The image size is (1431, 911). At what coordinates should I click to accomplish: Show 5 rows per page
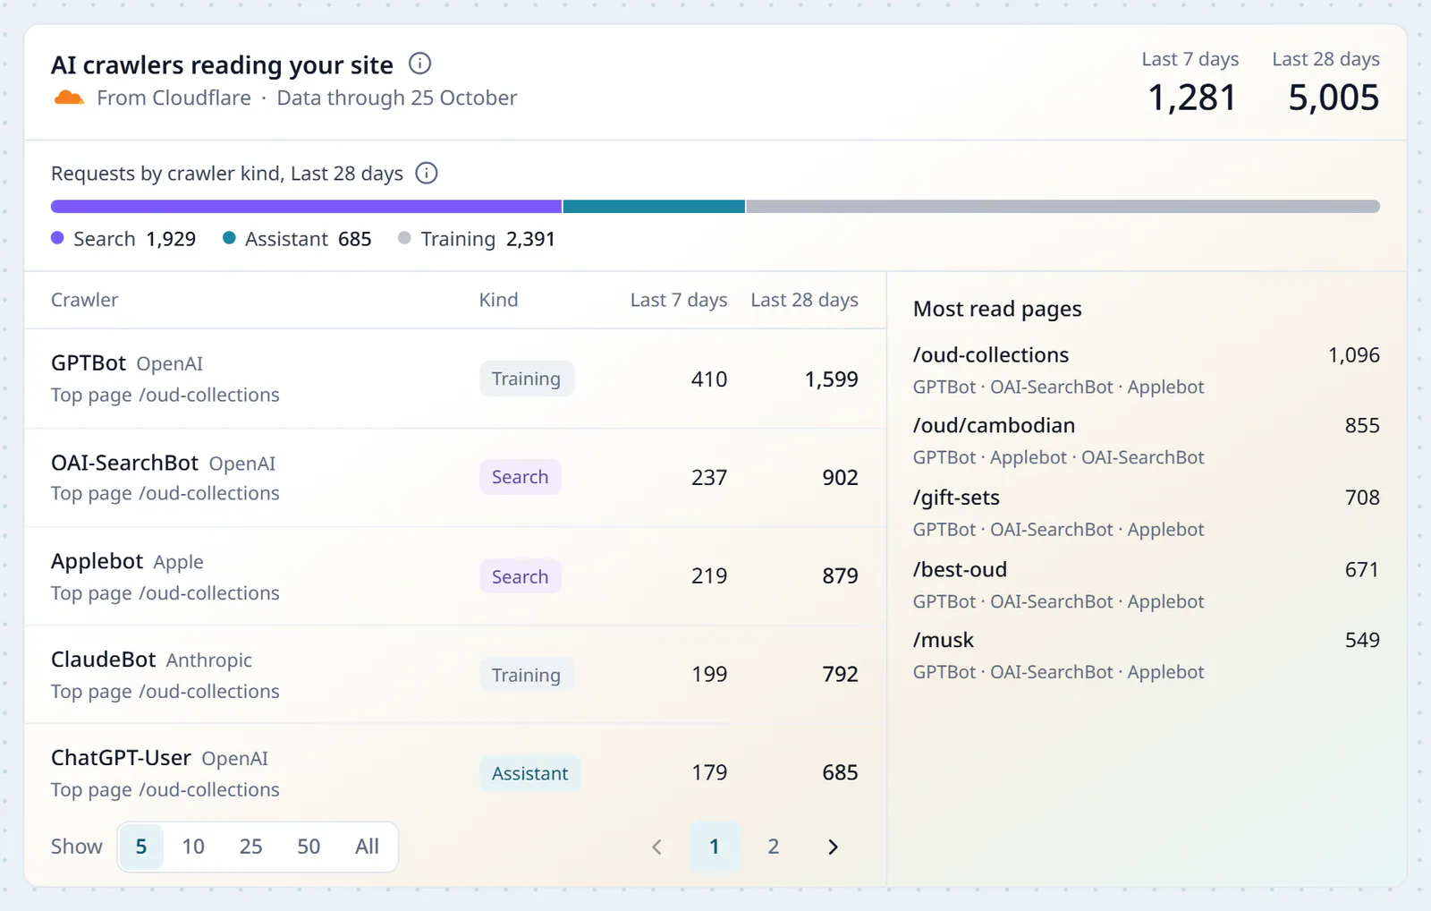[141, 847]
